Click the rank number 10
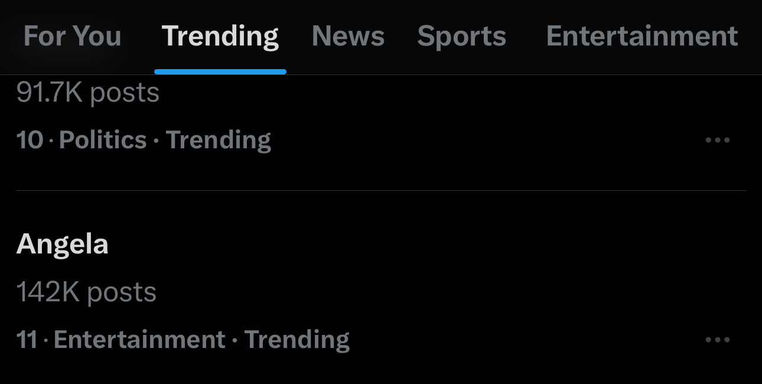This screenshot has width=762, height=384. pos(30,141)
